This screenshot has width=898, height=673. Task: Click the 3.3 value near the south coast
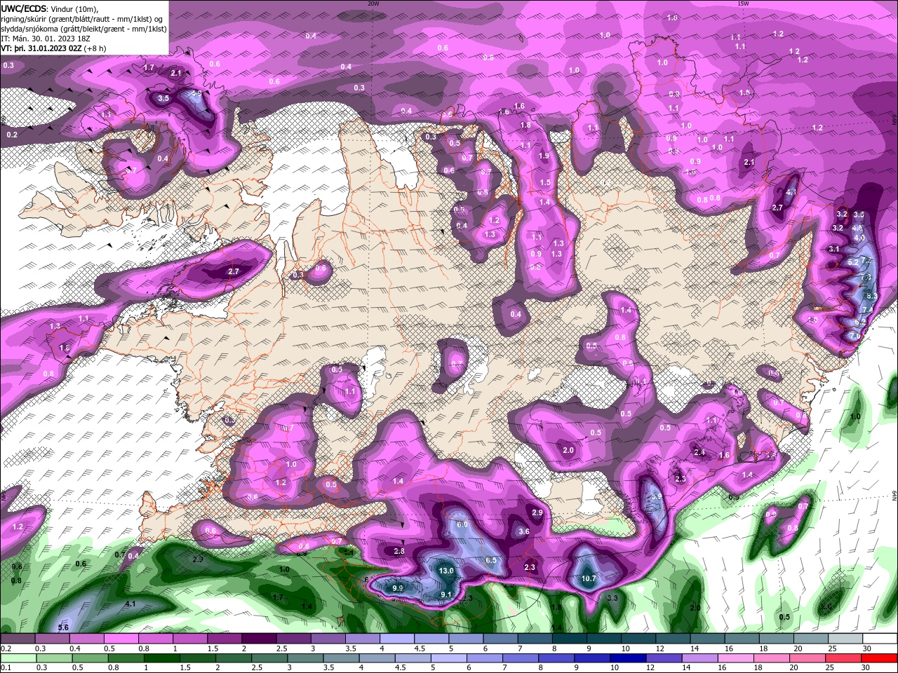coord(612,598)
